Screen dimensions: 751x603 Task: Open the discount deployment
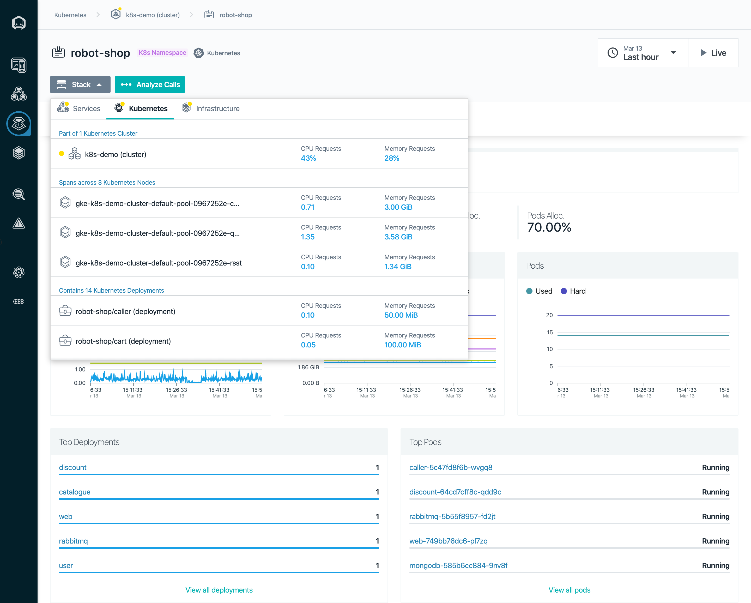pyautogui.click(x=72, y=467)
